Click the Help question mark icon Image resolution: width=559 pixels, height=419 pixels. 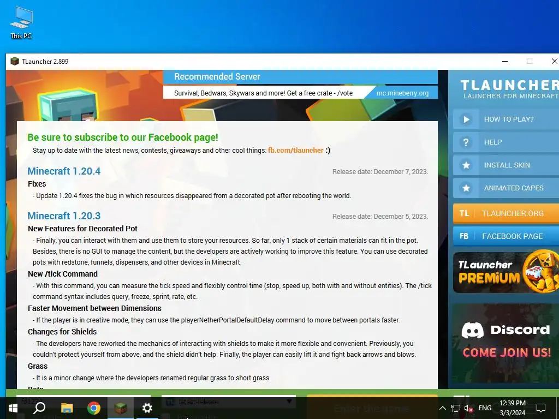point(466,142)
